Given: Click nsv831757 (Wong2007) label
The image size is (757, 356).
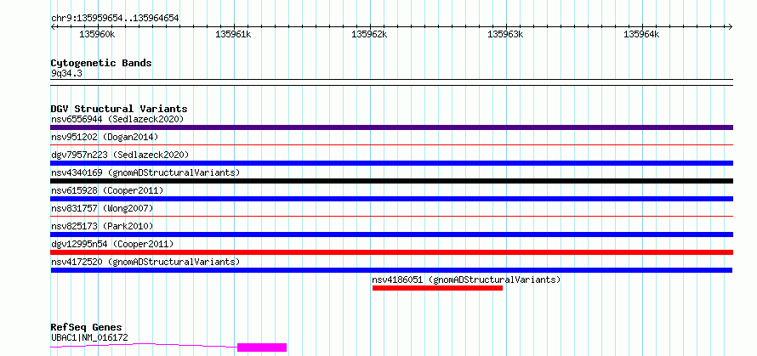Looking at the screenshot, I should click(x=102, y=208).
